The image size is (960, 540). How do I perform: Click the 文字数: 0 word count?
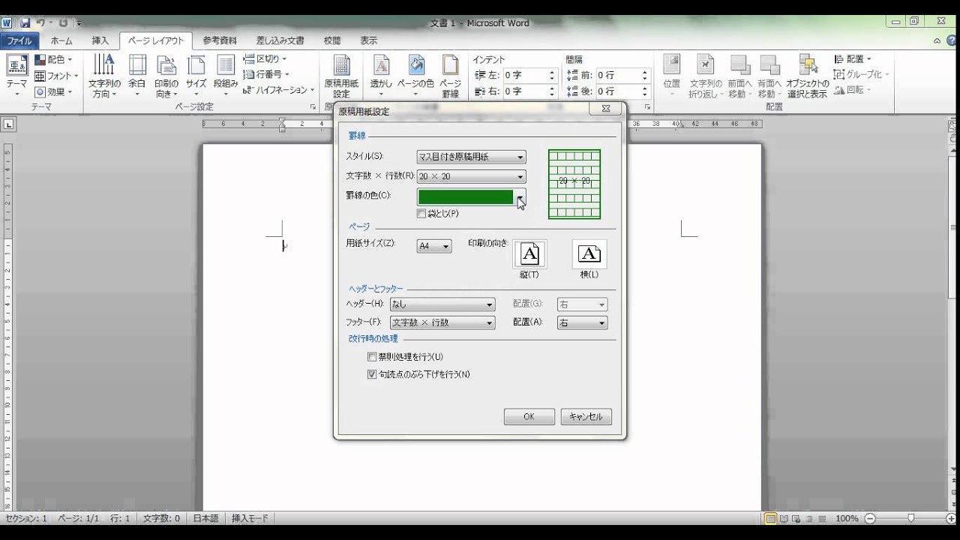coord(161,518)
